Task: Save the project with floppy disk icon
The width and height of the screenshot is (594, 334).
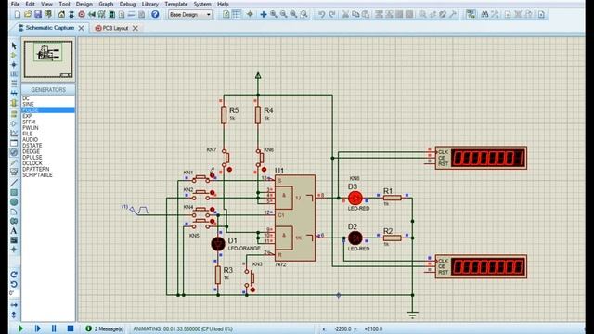Action: (38, 15)
